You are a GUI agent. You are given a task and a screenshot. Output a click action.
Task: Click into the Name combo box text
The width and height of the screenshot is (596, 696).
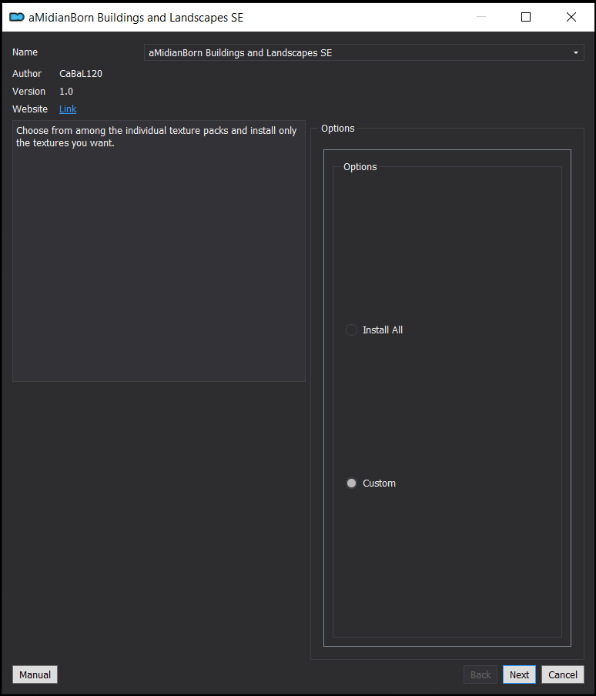click(x=364, y=53)
